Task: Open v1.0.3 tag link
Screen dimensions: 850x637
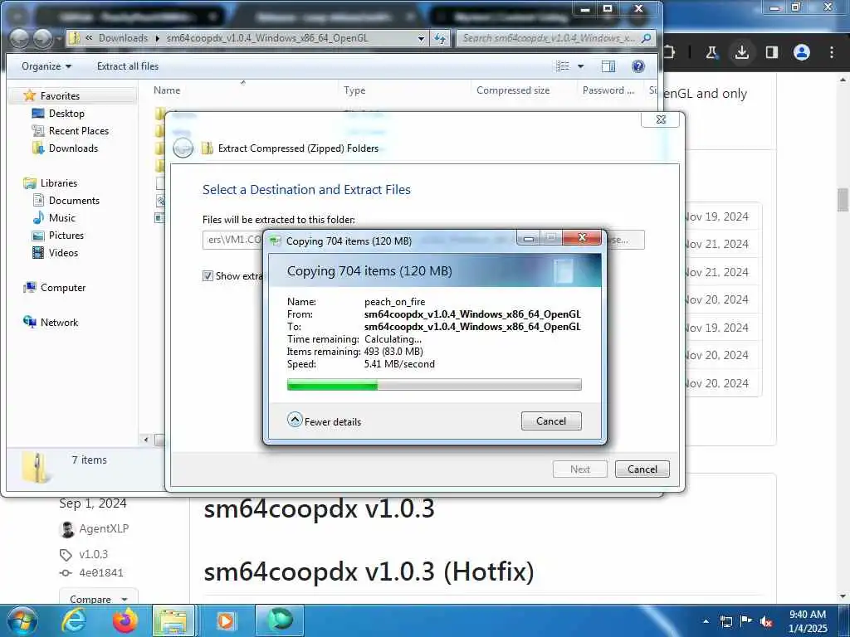Action: pyautogui.click(x=93, y=554)
